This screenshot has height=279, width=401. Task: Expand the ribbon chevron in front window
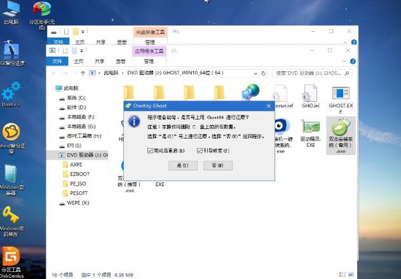(x=344, y=62)
